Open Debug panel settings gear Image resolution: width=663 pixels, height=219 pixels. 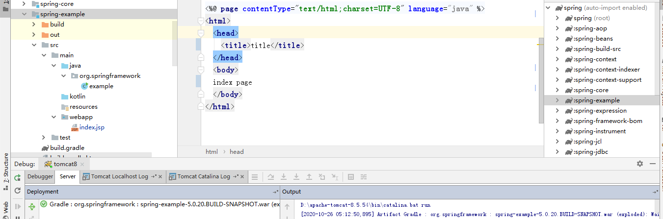639,164
